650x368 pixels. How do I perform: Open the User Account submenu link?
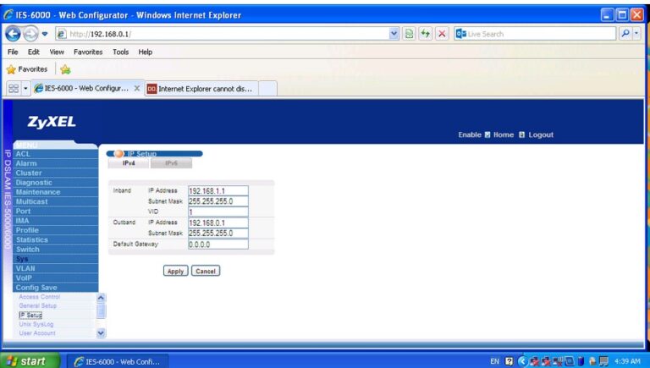tap(37, 333)
